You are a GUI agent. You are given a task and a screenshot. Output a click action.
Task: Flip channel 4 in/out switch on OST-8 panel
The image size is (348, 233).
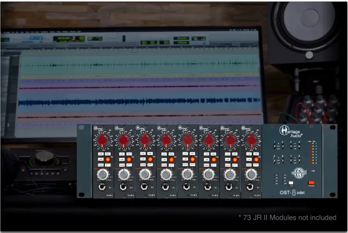click(x=299, y=146)
